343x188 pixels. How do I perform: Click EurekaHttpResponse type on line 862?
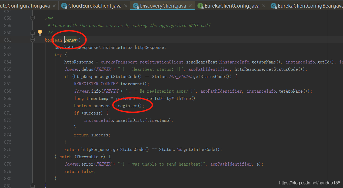coord(76,47)
